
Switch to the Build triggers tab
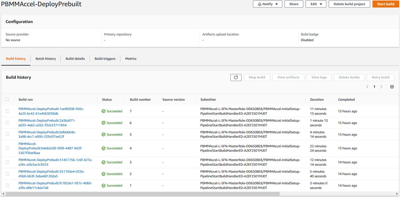(x=105, y=59)
